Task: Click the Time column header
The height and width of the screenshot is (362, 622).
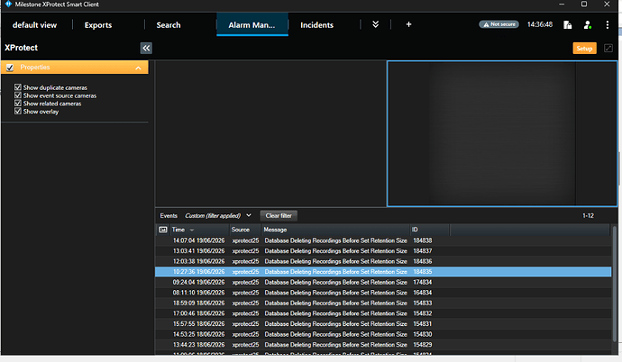Action: [178, 230]
